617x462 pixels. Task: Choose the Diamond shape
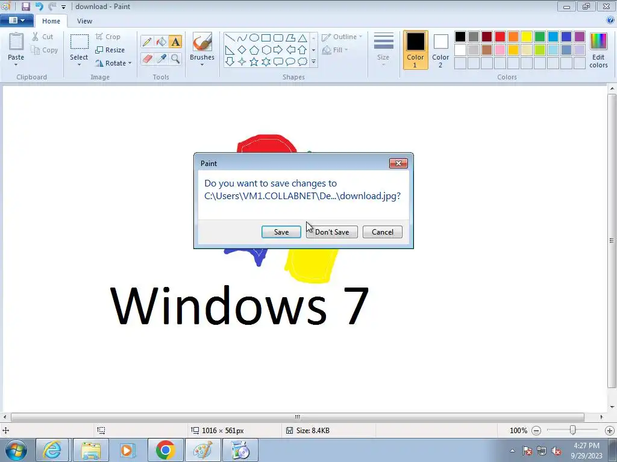242,50
